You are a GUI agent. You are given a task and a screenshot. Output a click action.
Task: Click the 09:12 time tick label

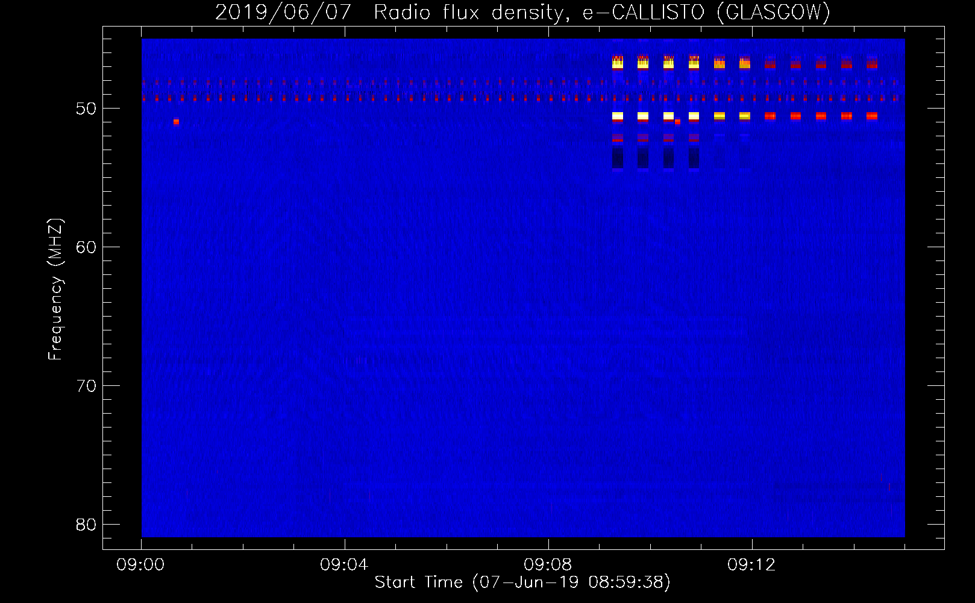pos(751,565)
